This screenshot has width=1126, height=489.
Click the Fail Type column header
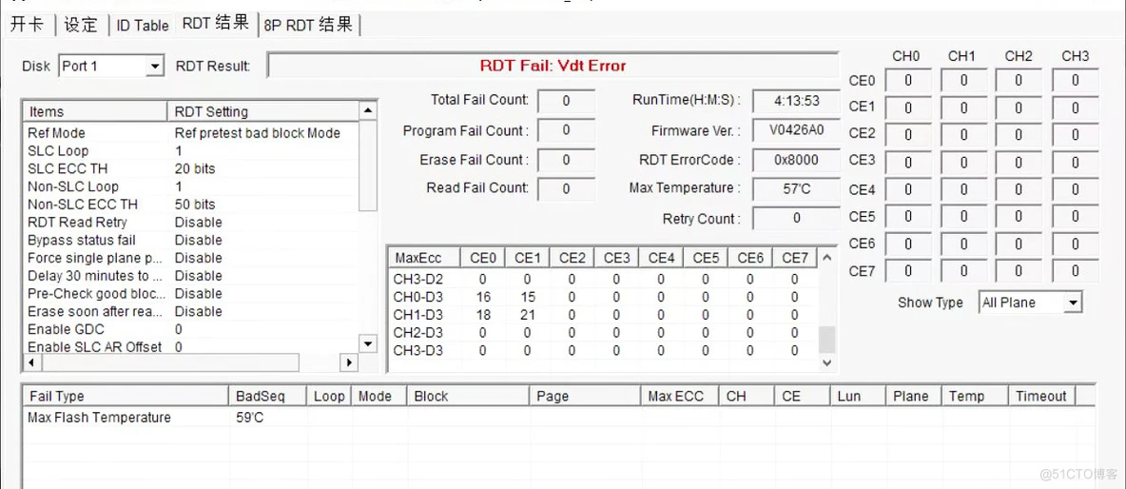[x=127, y=396]
